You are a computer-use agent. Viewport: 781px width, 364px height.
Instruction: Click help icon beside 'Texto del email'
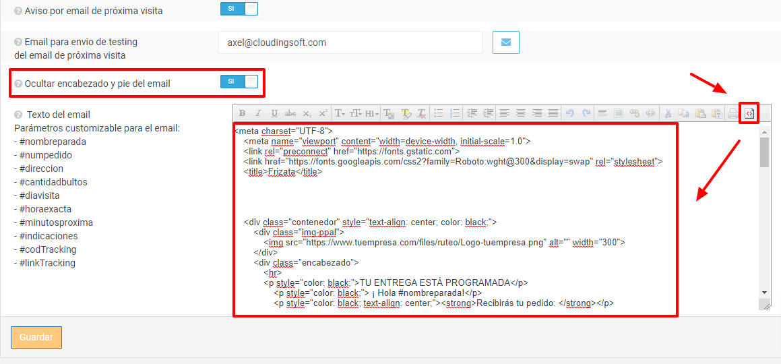[x=18, y=115]
